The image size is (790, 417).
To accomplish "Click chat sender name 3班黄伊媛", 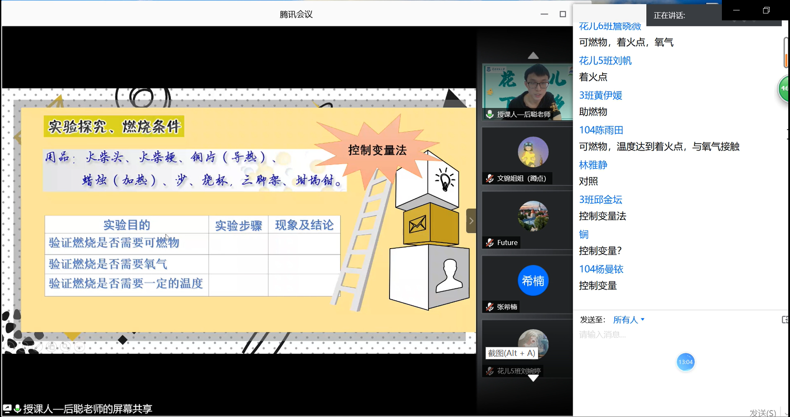I will point(600,95).
